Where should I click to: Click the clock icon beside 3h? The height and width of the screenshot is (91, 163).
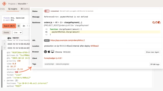click(x=19, y=26)
